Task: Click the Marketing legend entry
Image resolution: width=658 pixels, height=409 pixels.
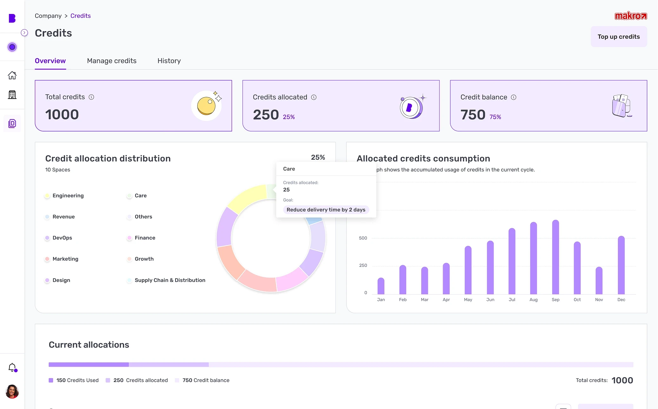Action: pyautogui.click(x=62, y=259)
